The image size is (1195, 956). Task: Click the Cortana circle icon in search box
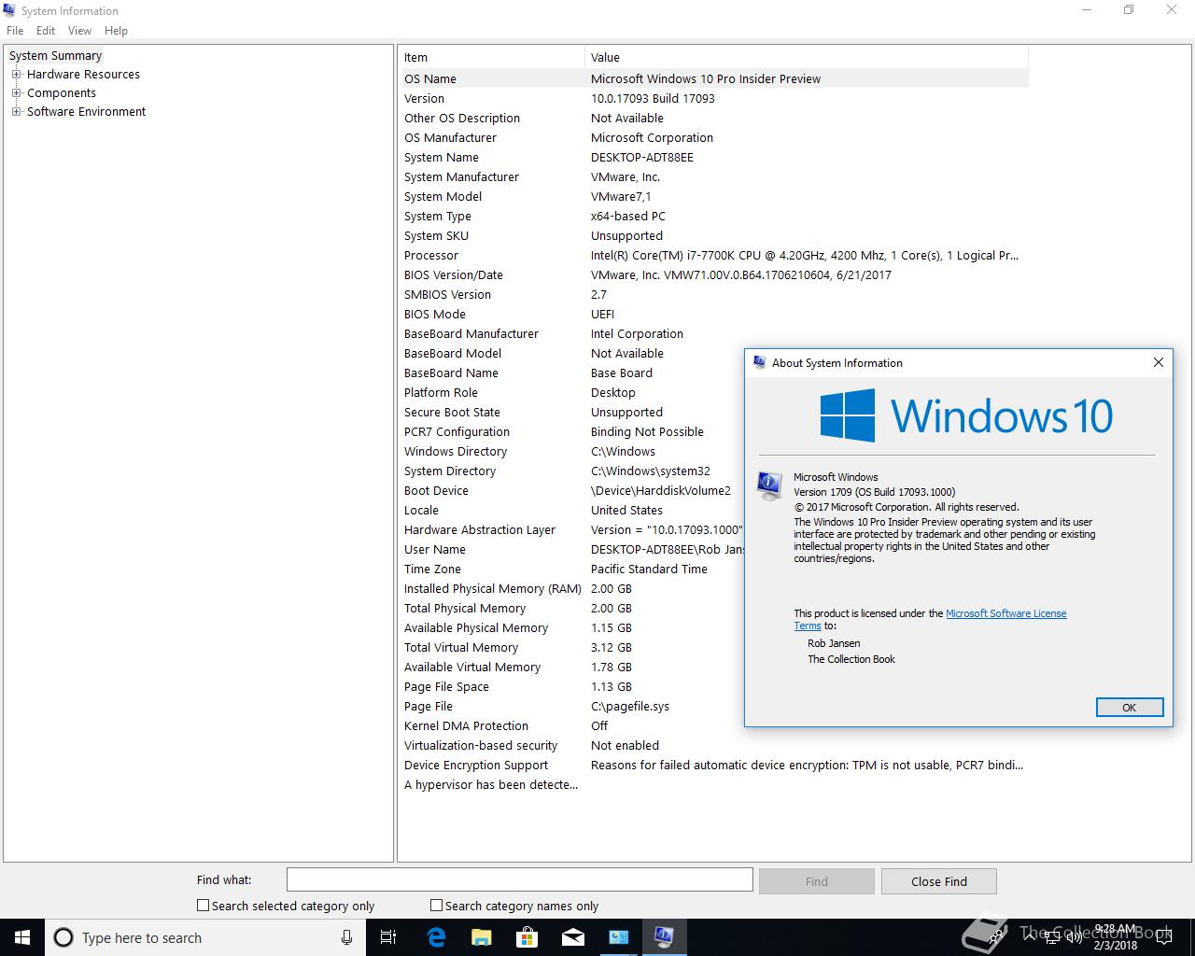point(63,937)
